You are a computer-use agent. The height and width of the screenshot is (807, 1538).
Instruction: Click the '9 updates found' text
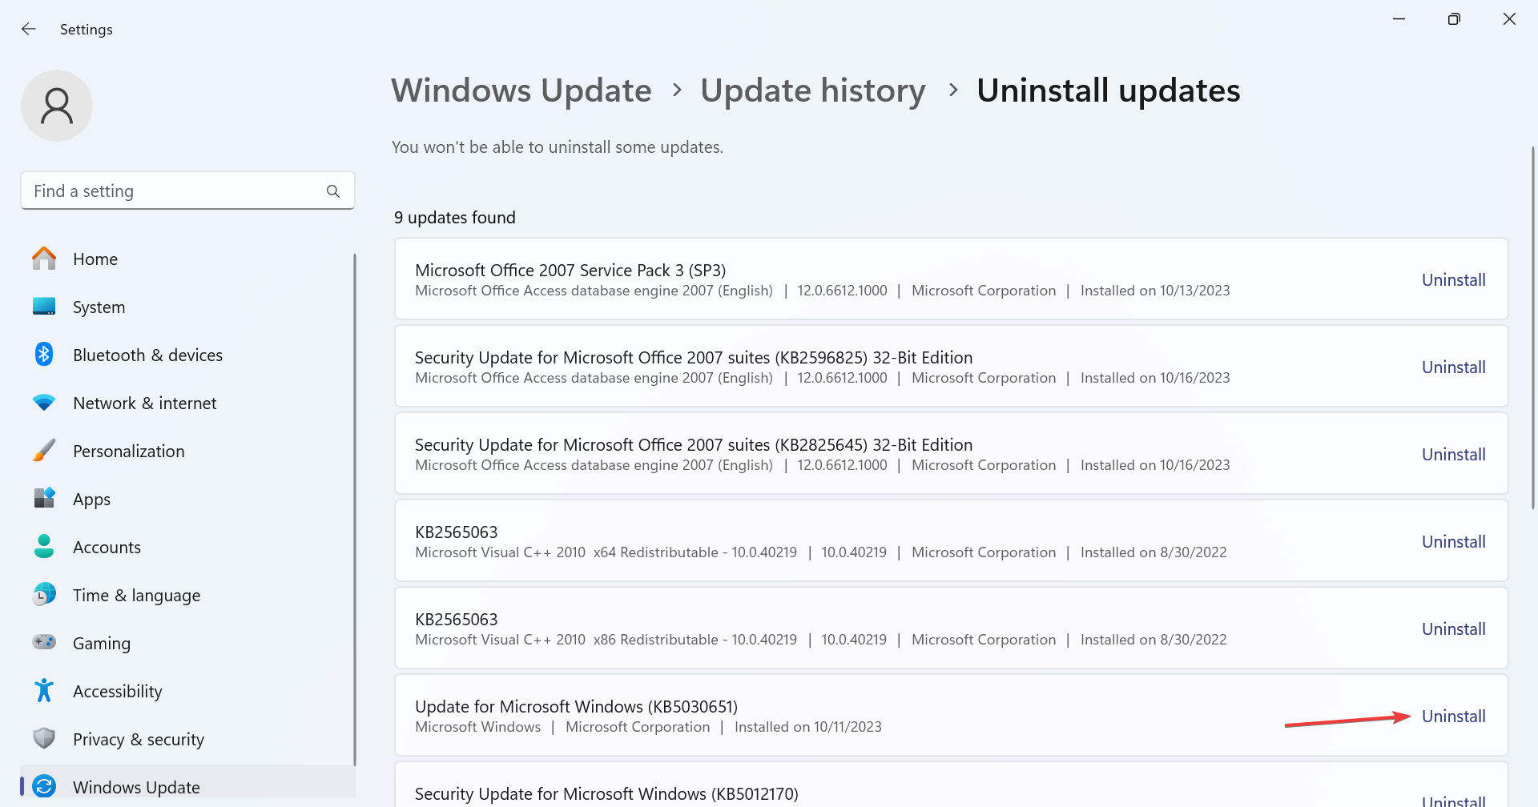(x=454, y=218)
